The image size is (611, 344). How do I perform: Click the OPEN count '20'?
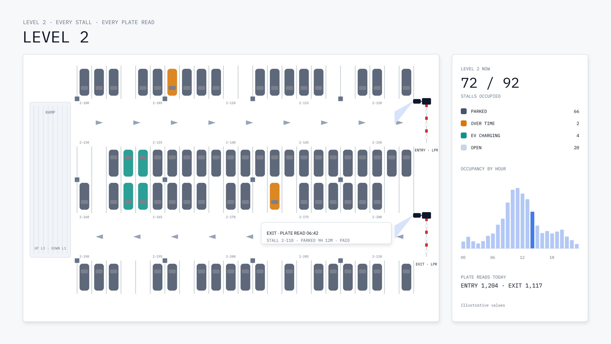pyautogui.click(x=576, y=147)
